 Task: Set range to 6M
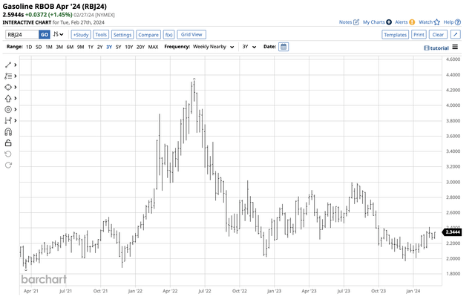pos(70,47)
